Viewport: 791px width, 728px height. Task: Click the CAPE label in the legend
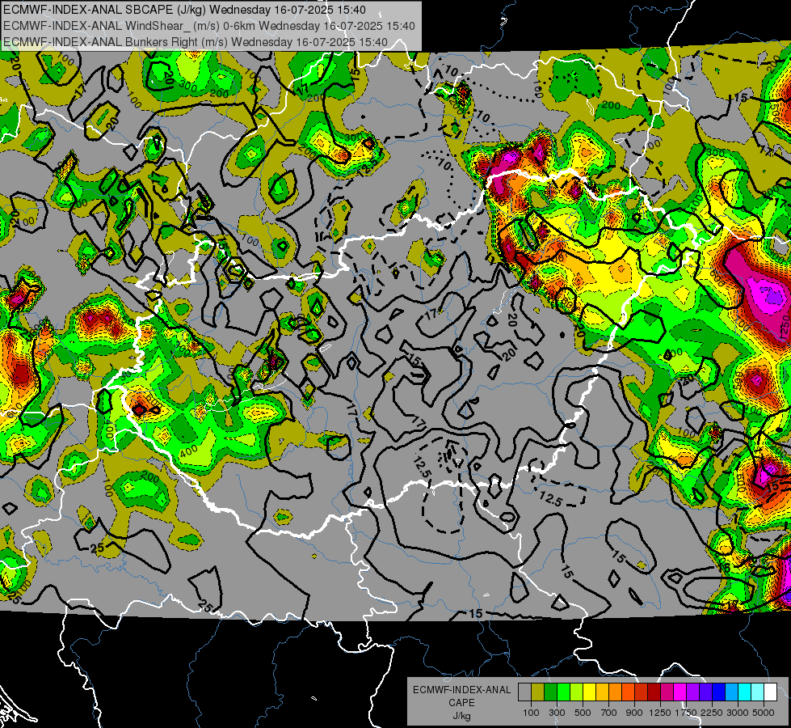tap(461, 702)
